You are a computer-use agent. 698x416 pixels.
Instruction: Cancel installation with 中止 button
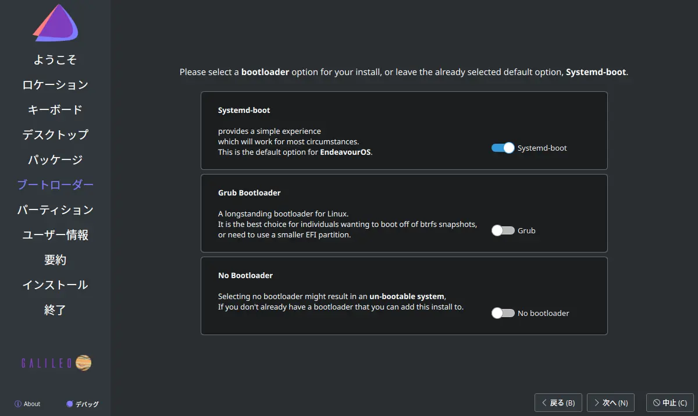click(670, 403)
